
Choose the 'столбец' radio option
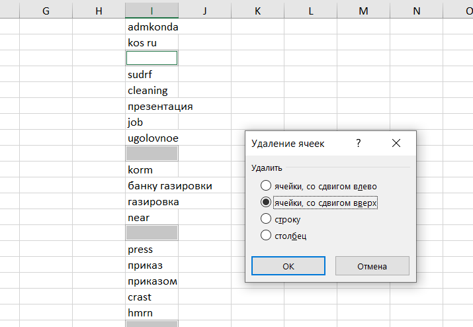266,235
